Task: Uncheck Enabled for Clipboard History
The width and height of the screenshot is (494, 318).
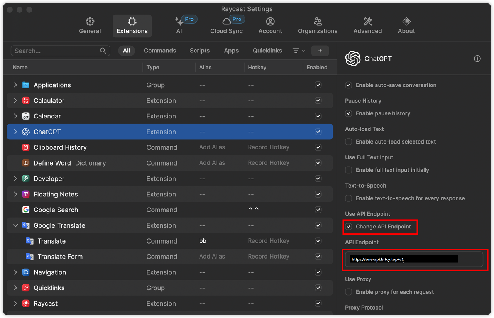Action: tap(318, 147)
